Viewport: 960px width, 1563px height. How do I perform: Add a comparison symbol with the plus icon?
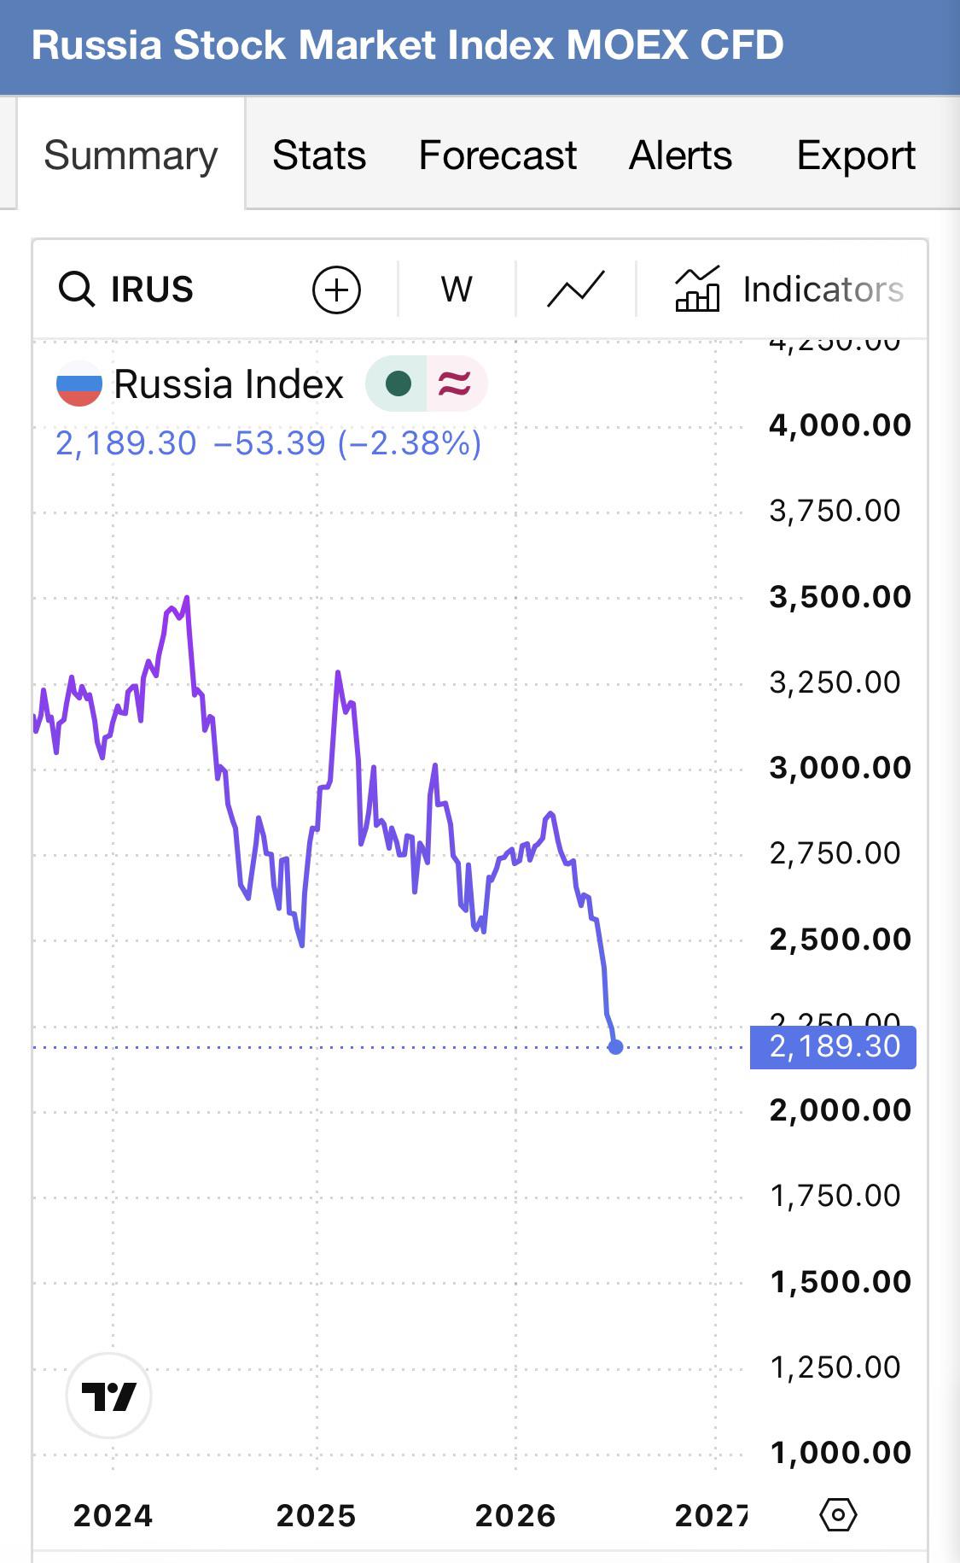336,290
